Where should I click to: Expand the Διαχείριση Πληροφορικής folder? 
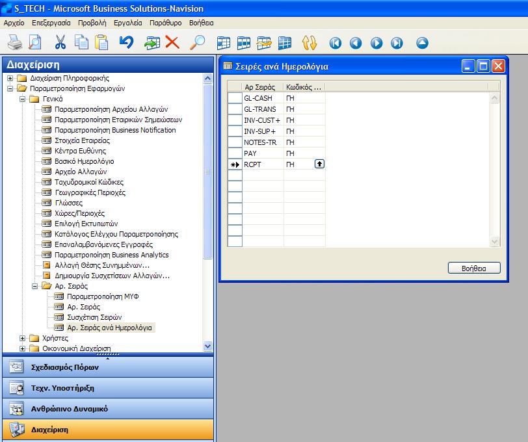coord(10,78)
